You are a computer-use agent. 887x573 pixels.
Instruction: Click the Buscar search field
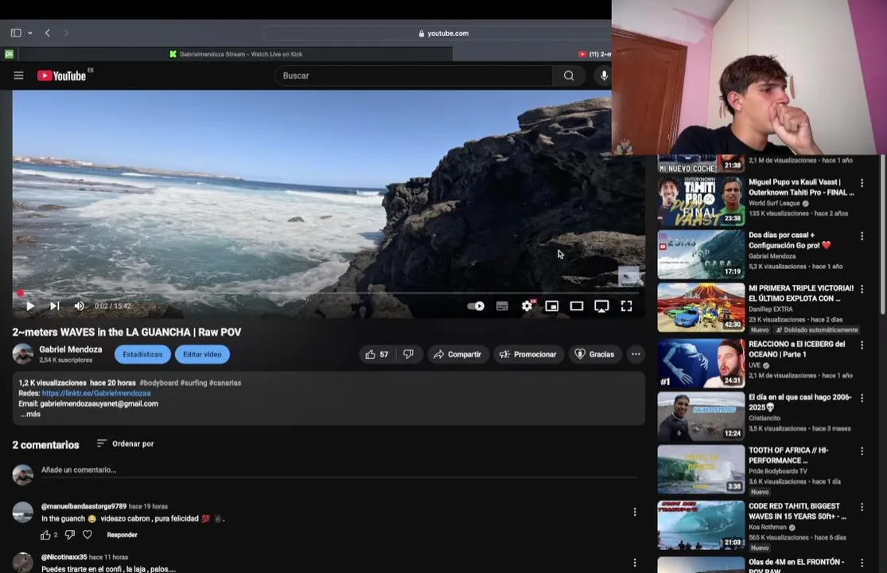[413, 76]
